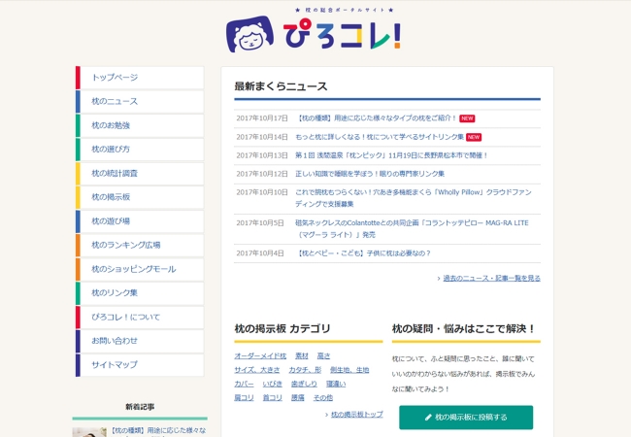The height and width of the screenshot is (437, 631).
Task: Click the 枕の掲示板トップ link
Action: (x=357, y=414)
